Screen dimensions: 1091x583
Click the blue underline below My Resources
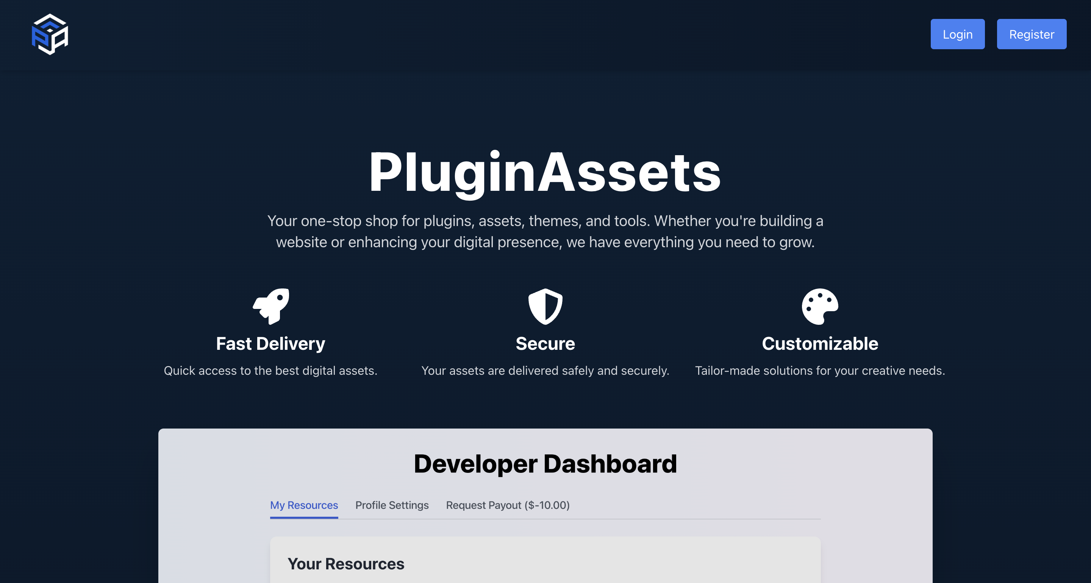pos(304,518)
